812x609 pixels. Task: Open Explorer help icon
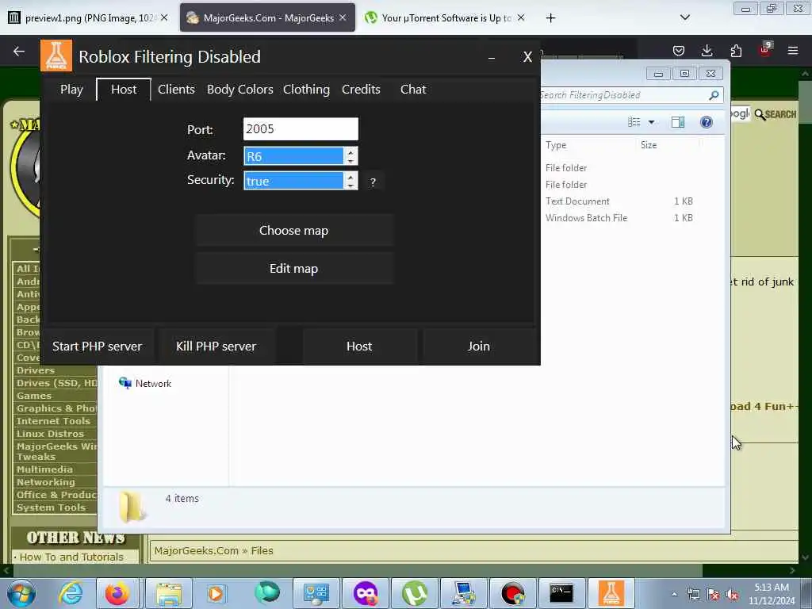click(707, 121)
